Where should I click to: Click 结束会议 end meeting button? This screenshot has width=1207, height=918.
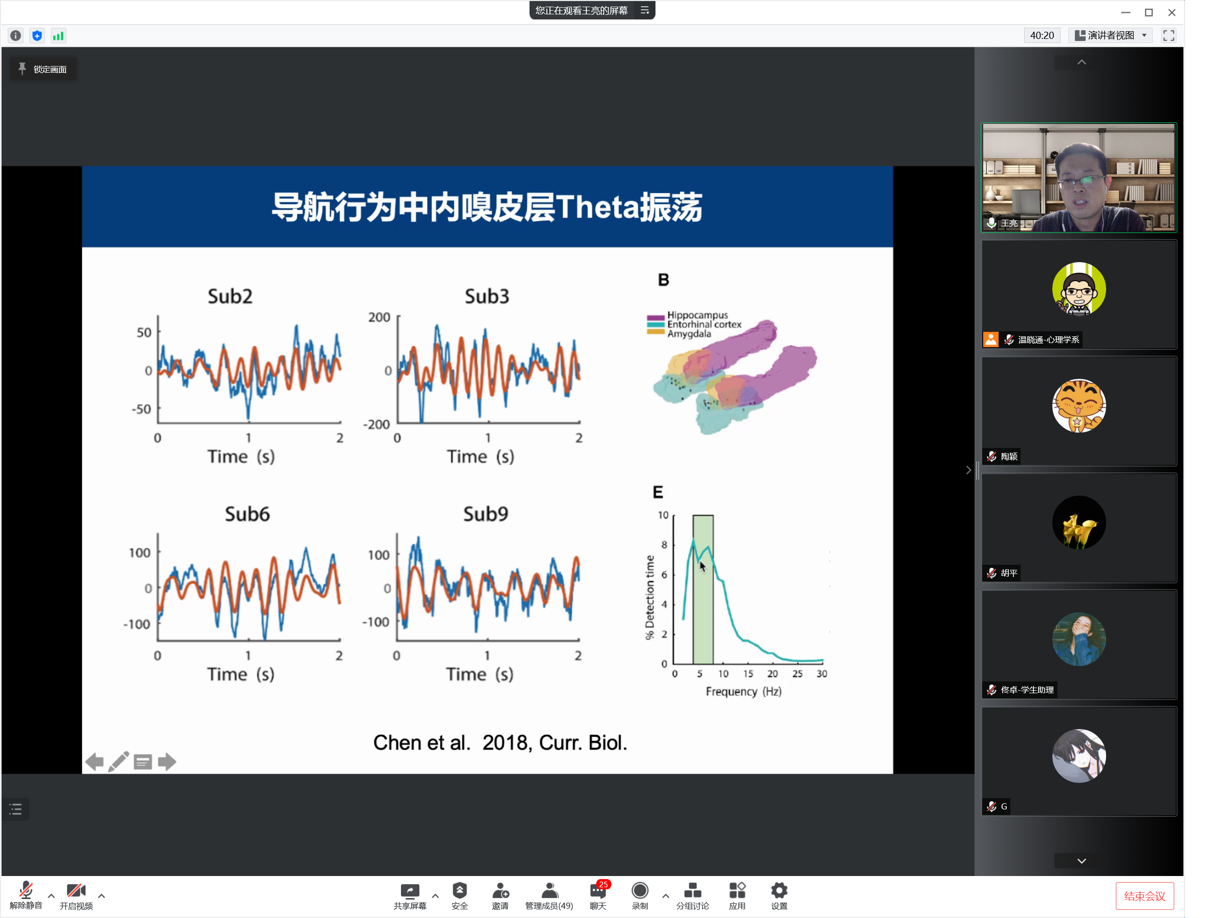coord(1145,895)
